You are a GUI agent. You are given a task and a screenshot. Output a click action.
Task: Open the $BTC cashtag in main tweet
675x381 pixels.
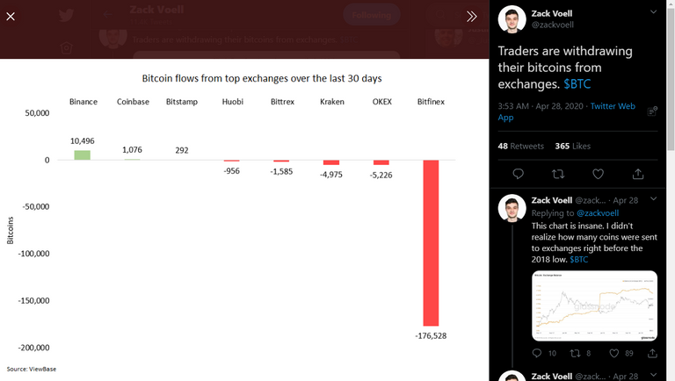click(577, 84)
